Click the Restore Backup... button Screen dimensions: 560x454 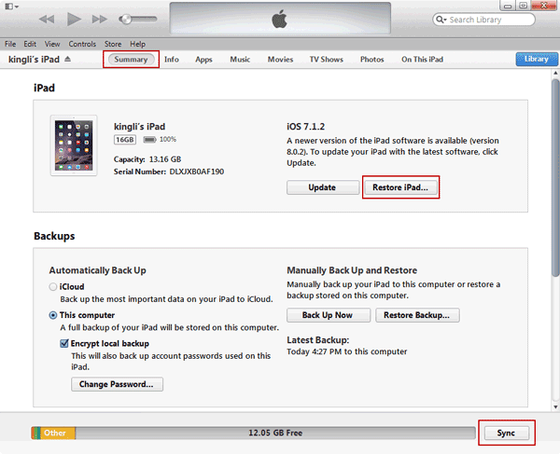coord(417,315)
